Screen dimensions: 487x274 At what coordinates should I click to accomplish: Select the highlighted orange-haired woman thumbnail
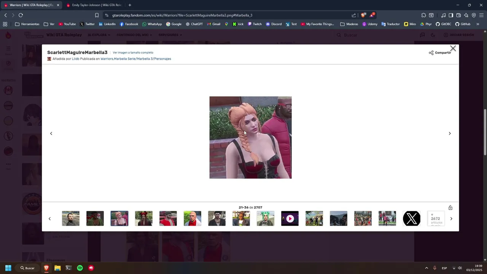point(119,218)
